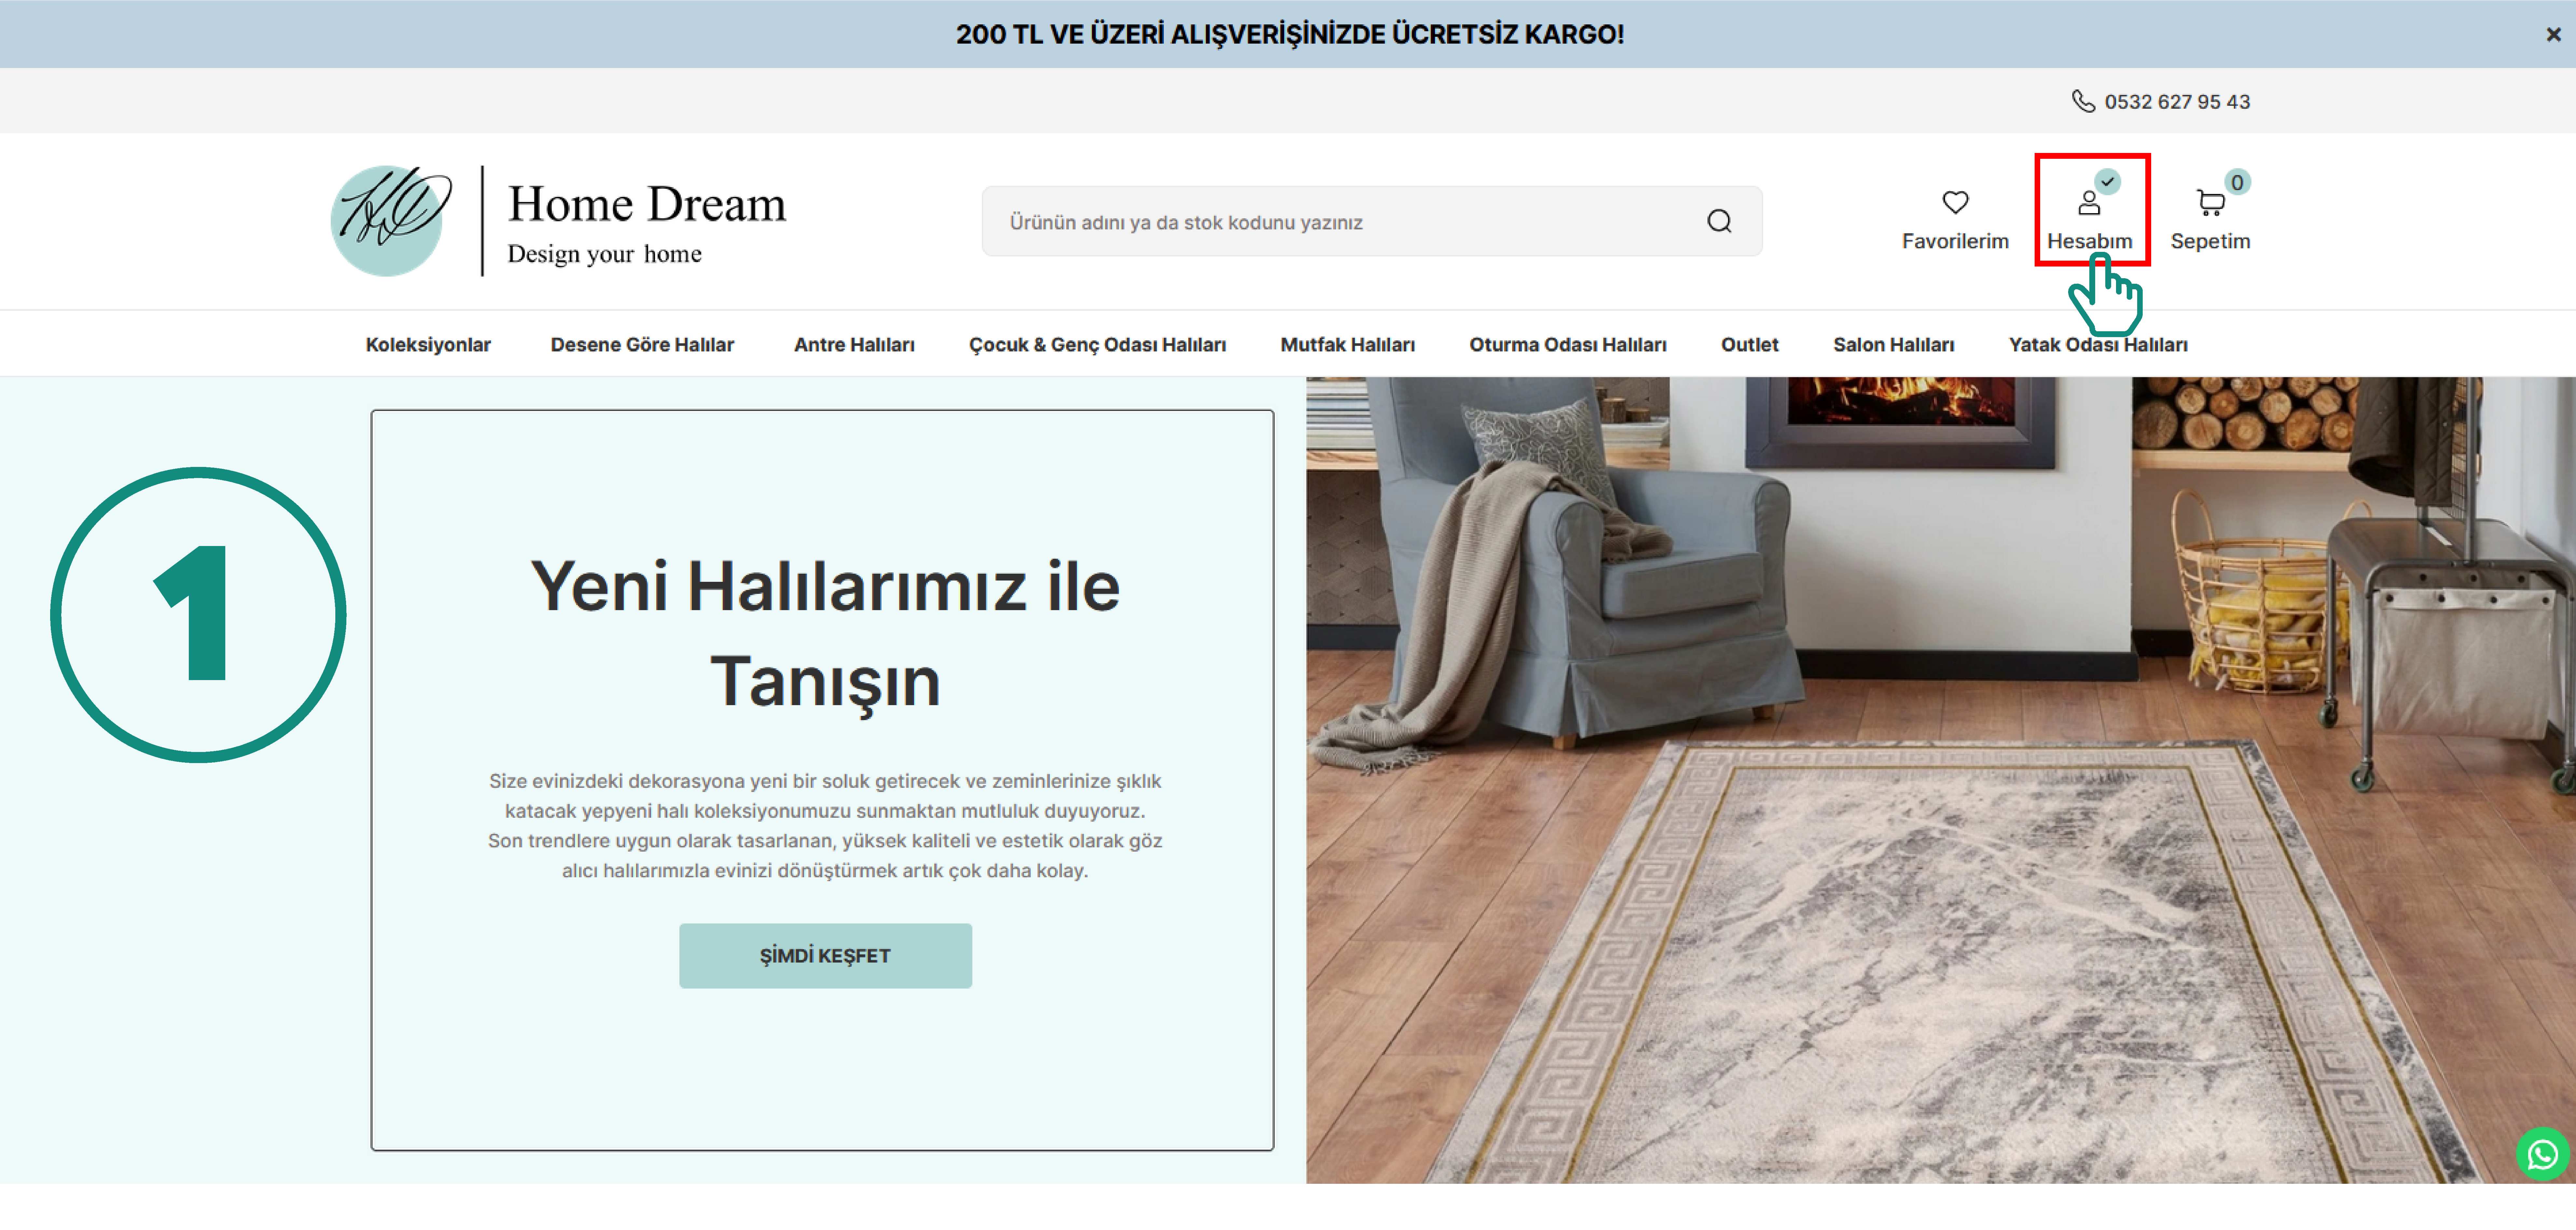Open the Home Dream round logo

pyautogui.click(x=391, y=221)
